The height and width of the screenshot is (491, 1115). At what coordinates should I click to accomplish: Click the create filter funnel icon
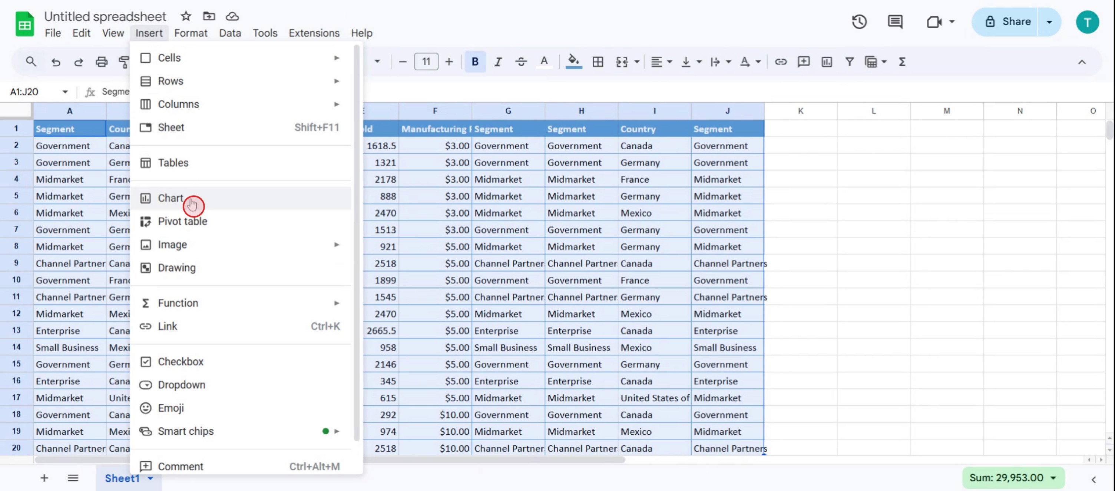pyautogui.click(x=849, y=62)
